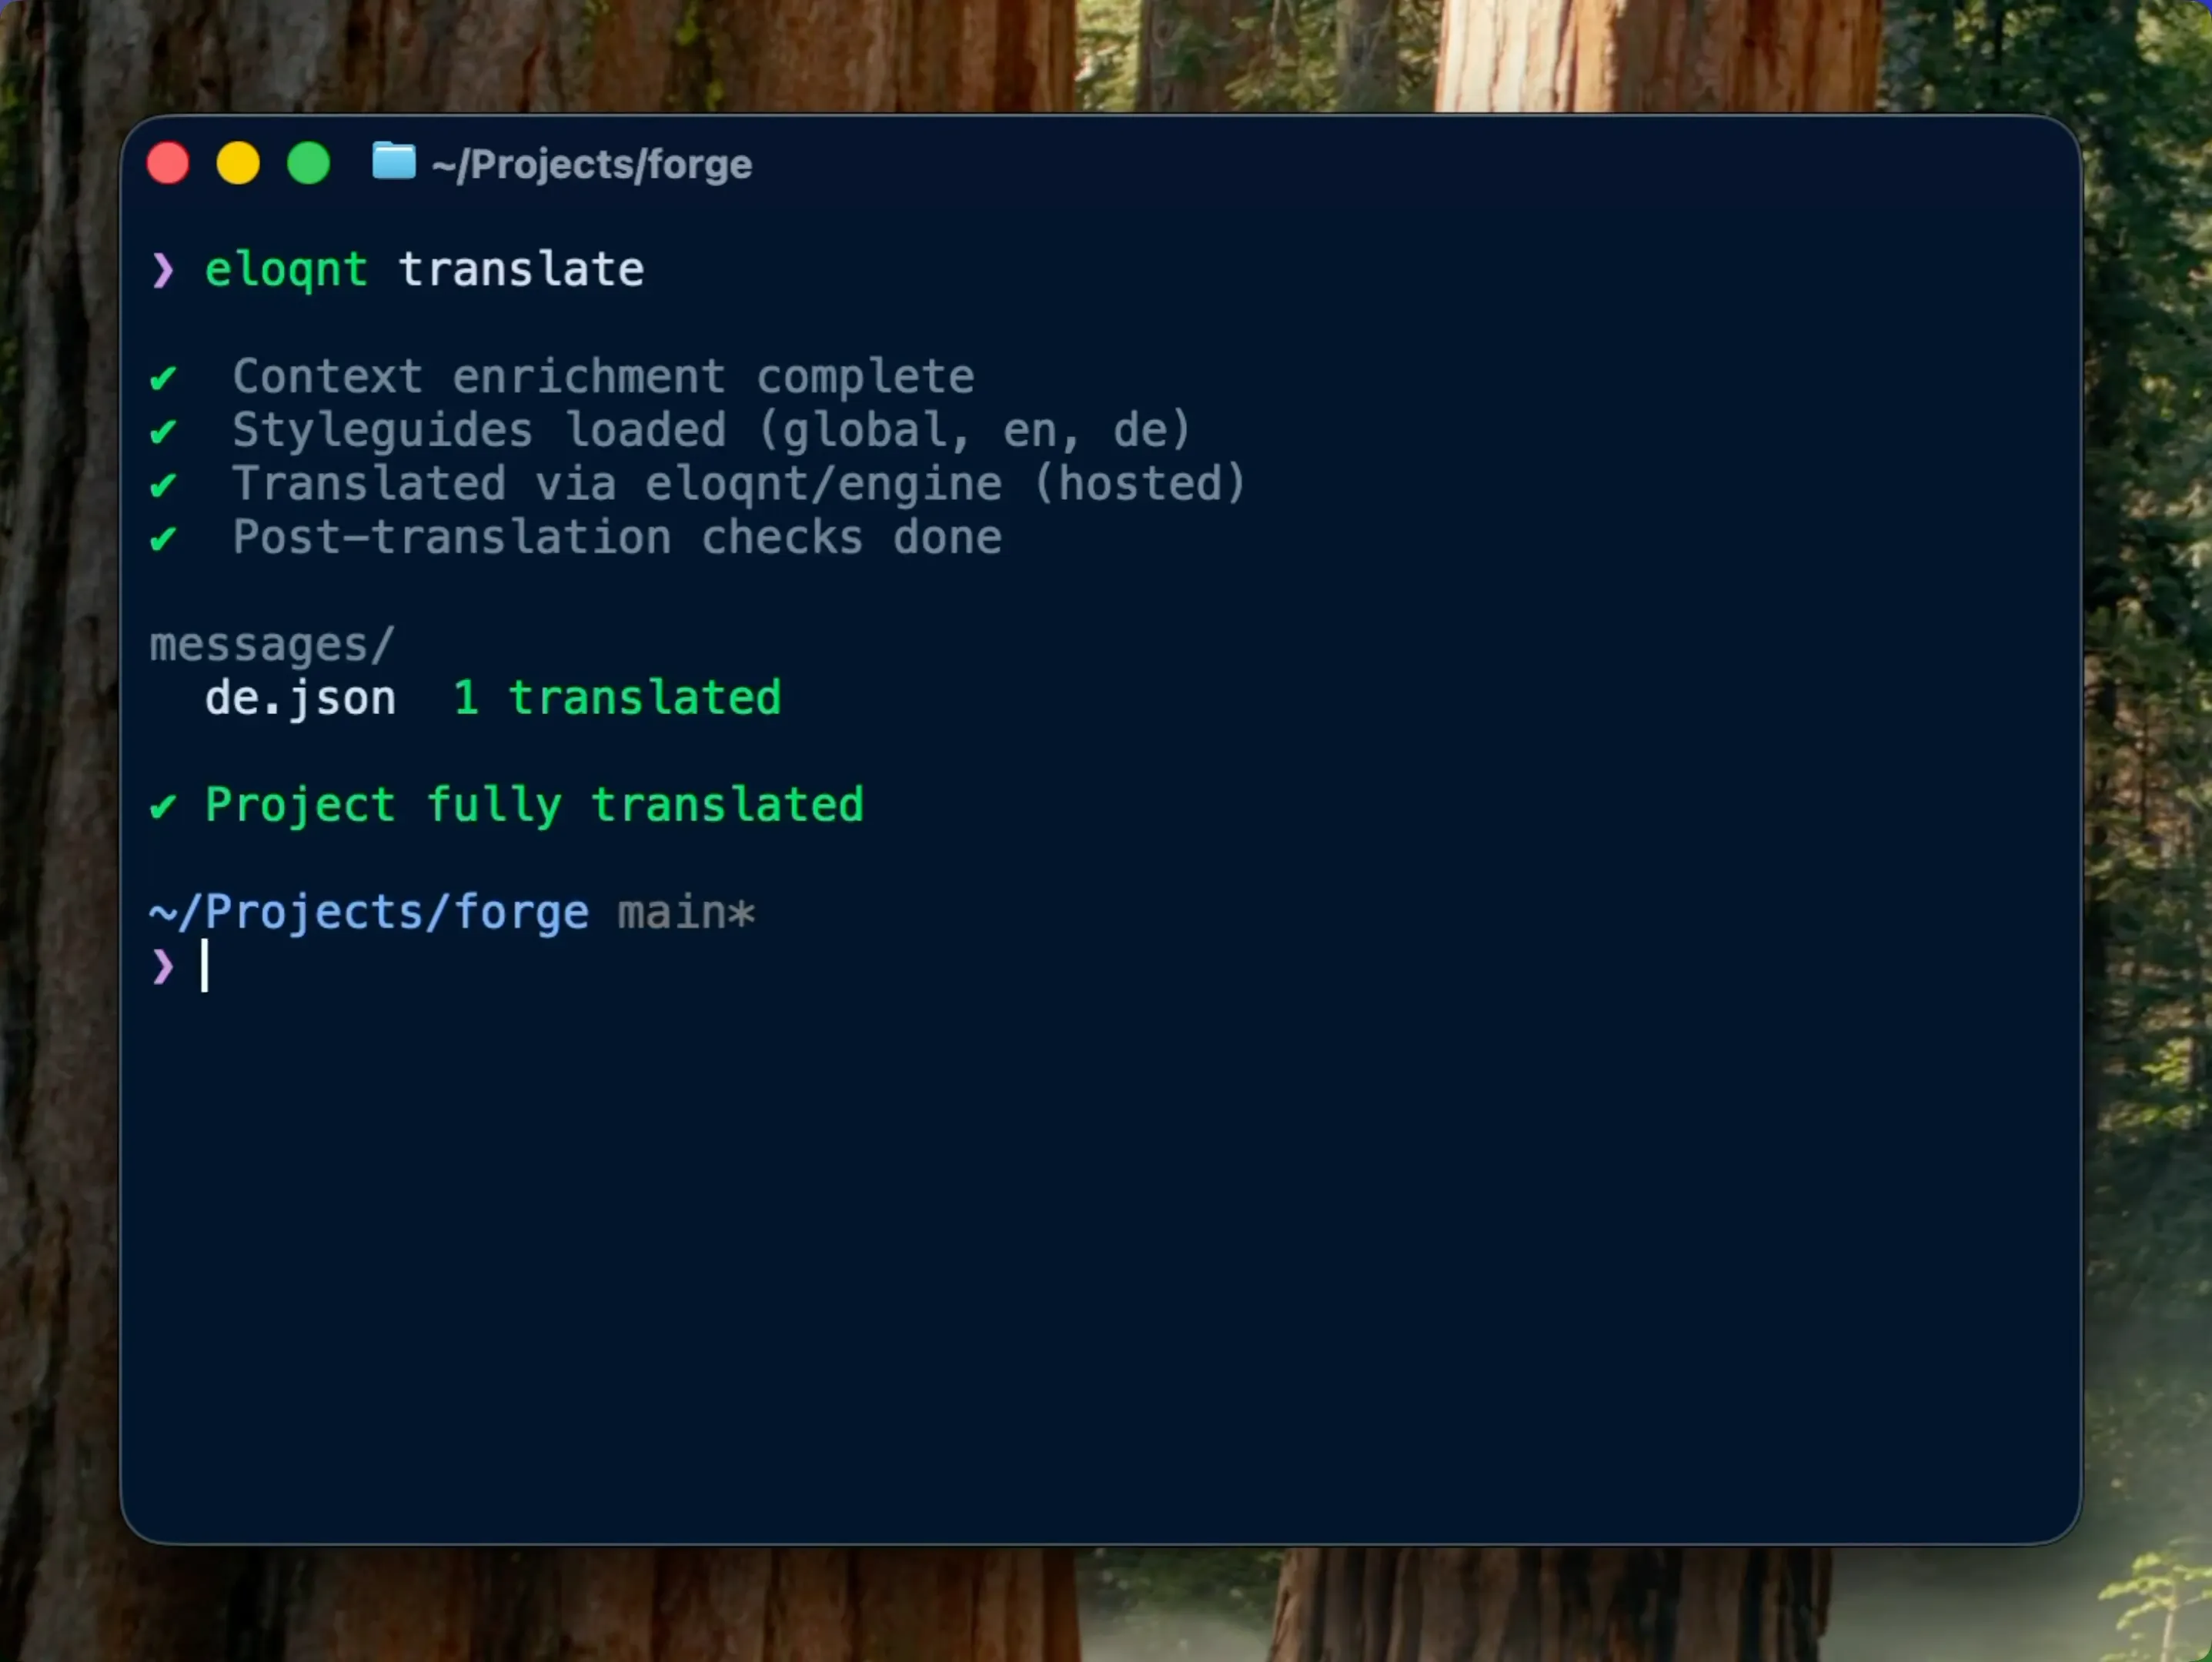
Task: Click the bottom purple prompt chevron
Action: [x=163, y=967]
